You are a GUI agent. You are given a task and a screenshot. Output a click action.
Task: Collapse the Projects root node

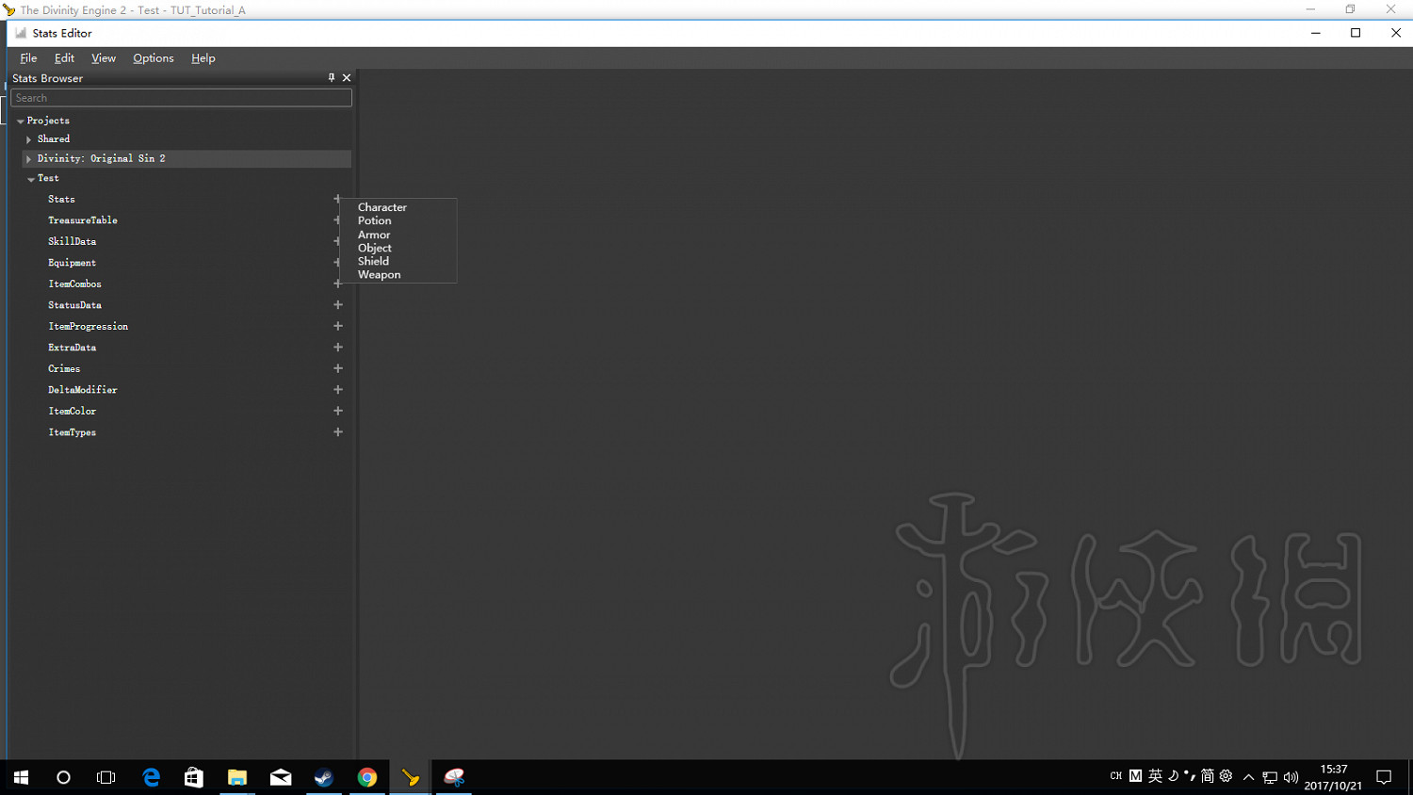click(20, 122)
